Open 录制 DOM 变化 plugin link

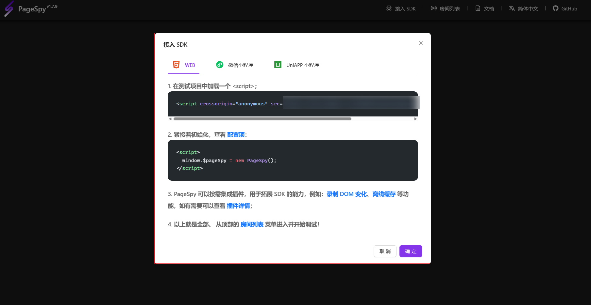pos(347,194)
